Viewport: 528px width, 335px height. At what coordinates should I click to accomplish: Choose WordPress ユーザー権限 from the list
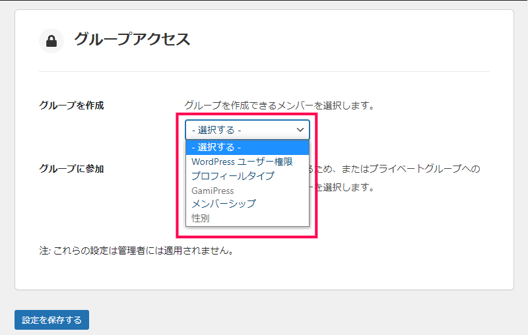point(247,162)
